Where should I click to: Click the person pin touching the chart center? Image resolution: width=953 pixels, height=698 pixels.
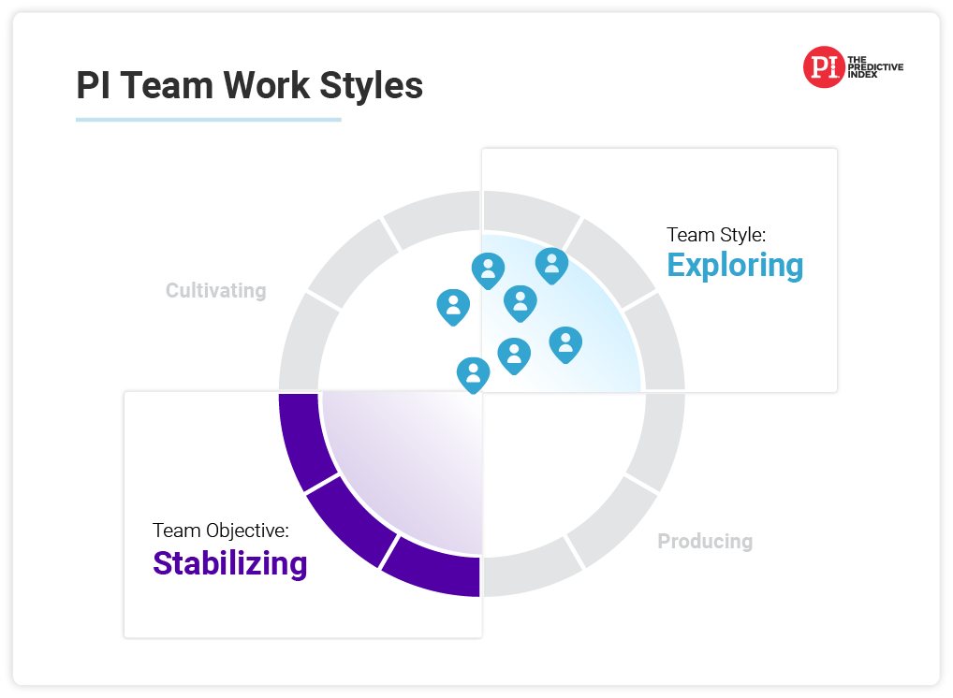pyautogui.click(x=474, y=375)
